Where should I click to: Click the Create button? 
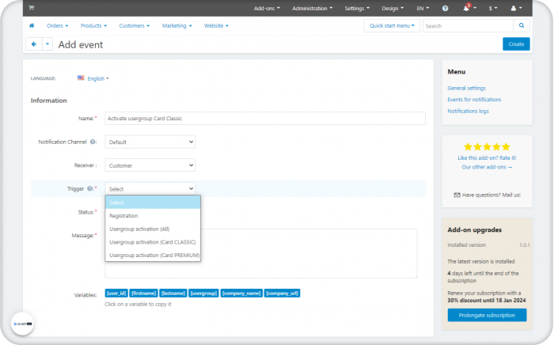point(516,44)
